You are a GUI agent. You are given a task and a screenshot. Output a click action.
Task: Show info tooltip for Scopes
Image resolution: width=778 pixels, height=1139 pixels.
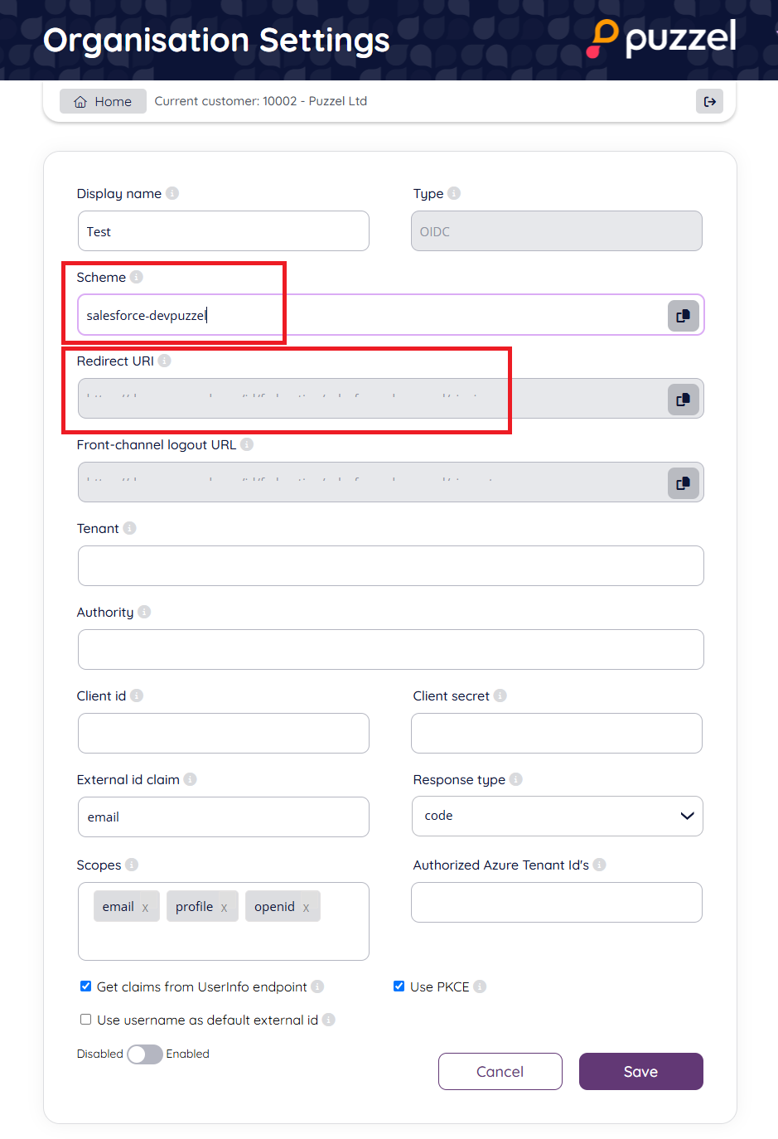pos(132,865)
